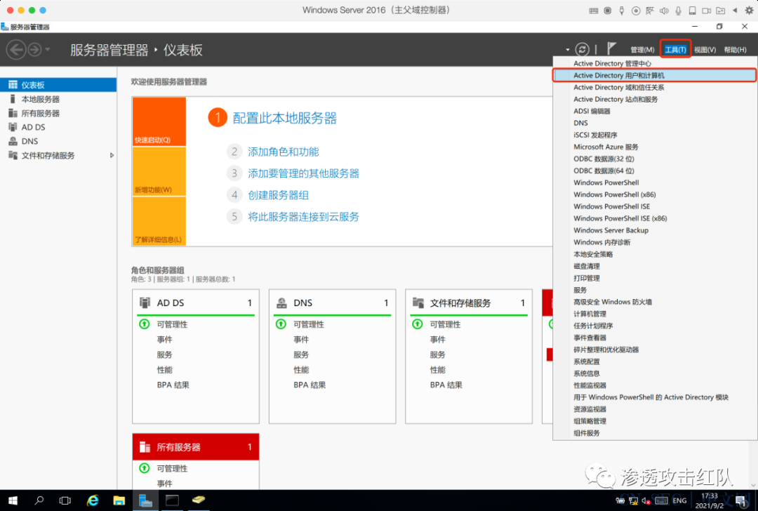Open Windows PowerShell ISE menu entry
The height and width of the screenshot is (511, 758).
655,206
